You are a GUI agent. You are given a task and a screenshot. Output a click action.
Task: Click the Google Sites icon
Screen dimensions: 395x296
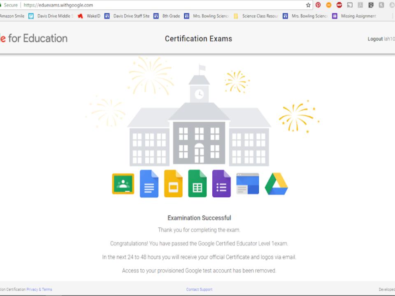tap(248, 184)
